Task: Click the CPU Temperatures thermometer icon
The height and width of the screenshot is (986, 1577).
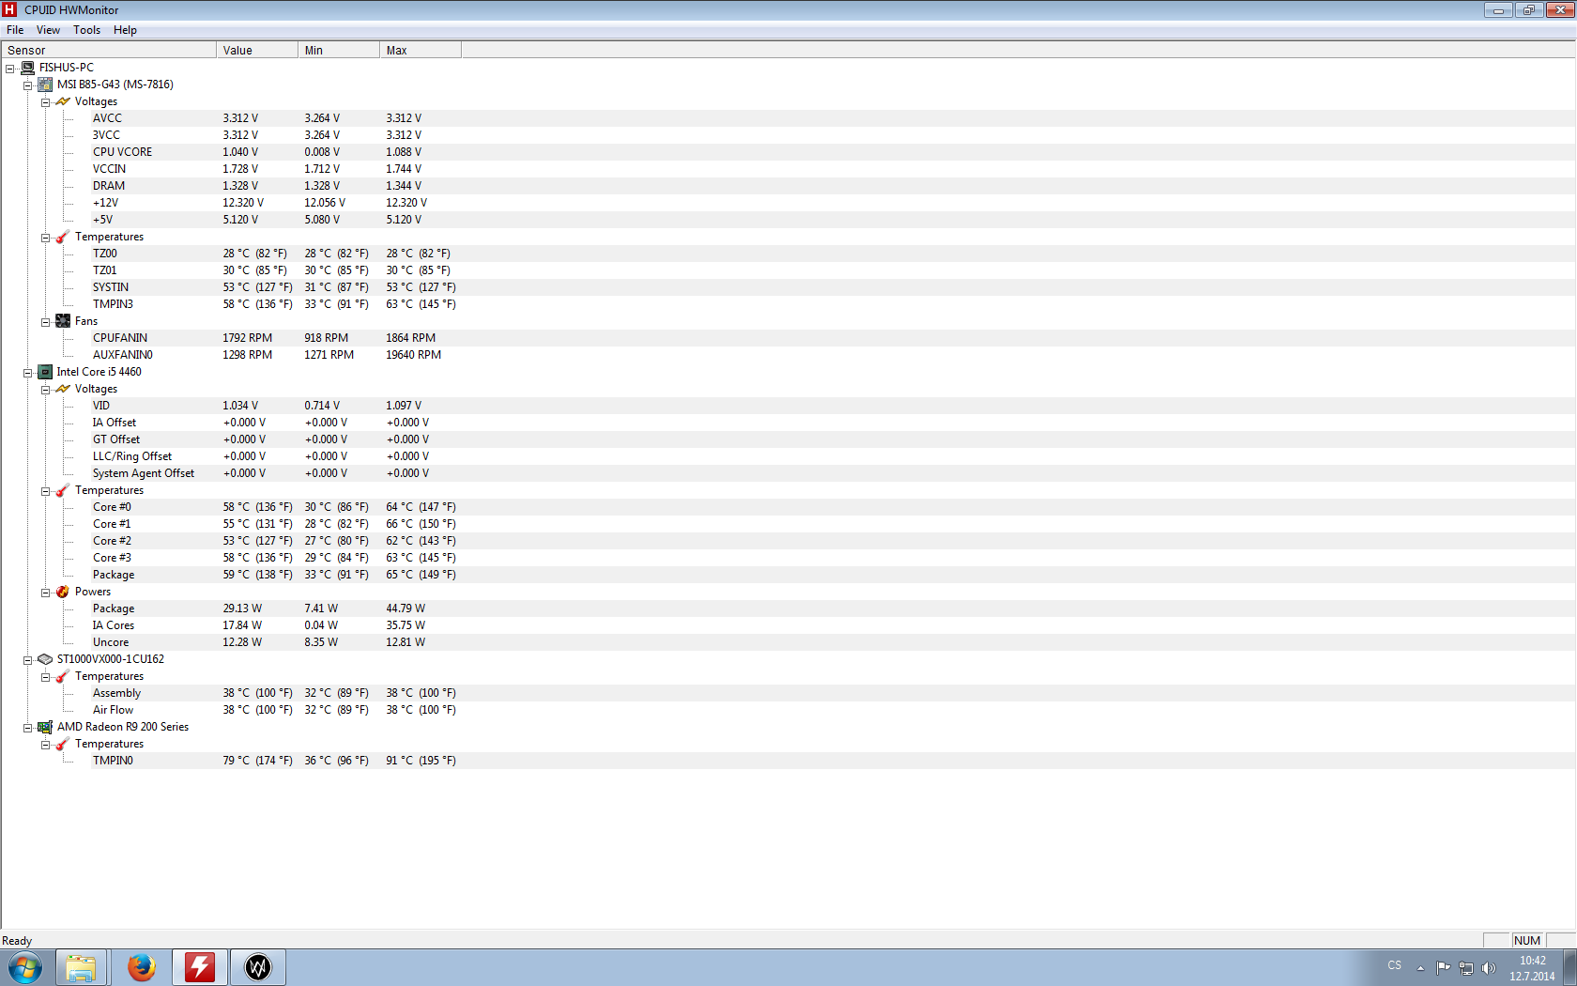Action: (63, 490)
